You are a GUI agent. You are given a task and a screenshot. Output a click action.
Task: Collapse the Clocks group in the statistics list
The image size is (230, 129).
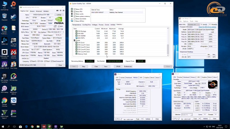(74, 40)
